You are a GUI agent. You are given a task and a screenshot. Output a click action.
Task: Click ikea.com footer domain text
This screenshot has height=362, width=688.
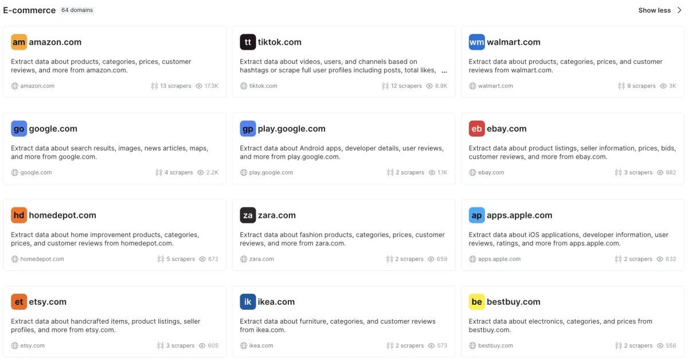click(261, 345)
